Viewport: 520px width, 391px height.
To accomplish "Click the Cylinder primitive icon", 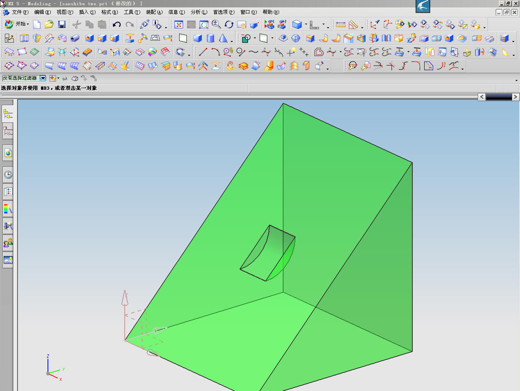I will point(210,38).
